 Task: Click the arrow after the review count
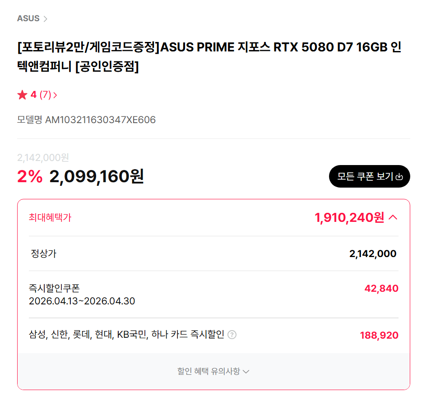click(x=55, y=95)
